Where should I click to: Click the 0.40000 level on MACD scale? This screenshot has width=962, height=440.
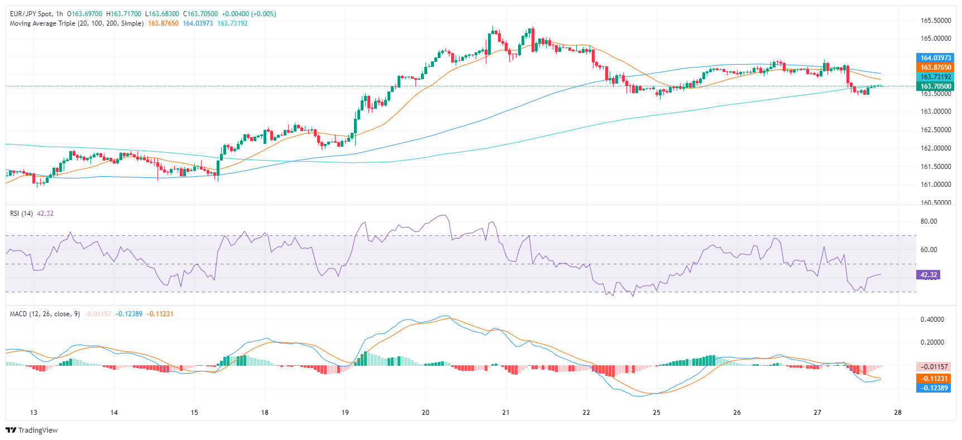point(932,320)
